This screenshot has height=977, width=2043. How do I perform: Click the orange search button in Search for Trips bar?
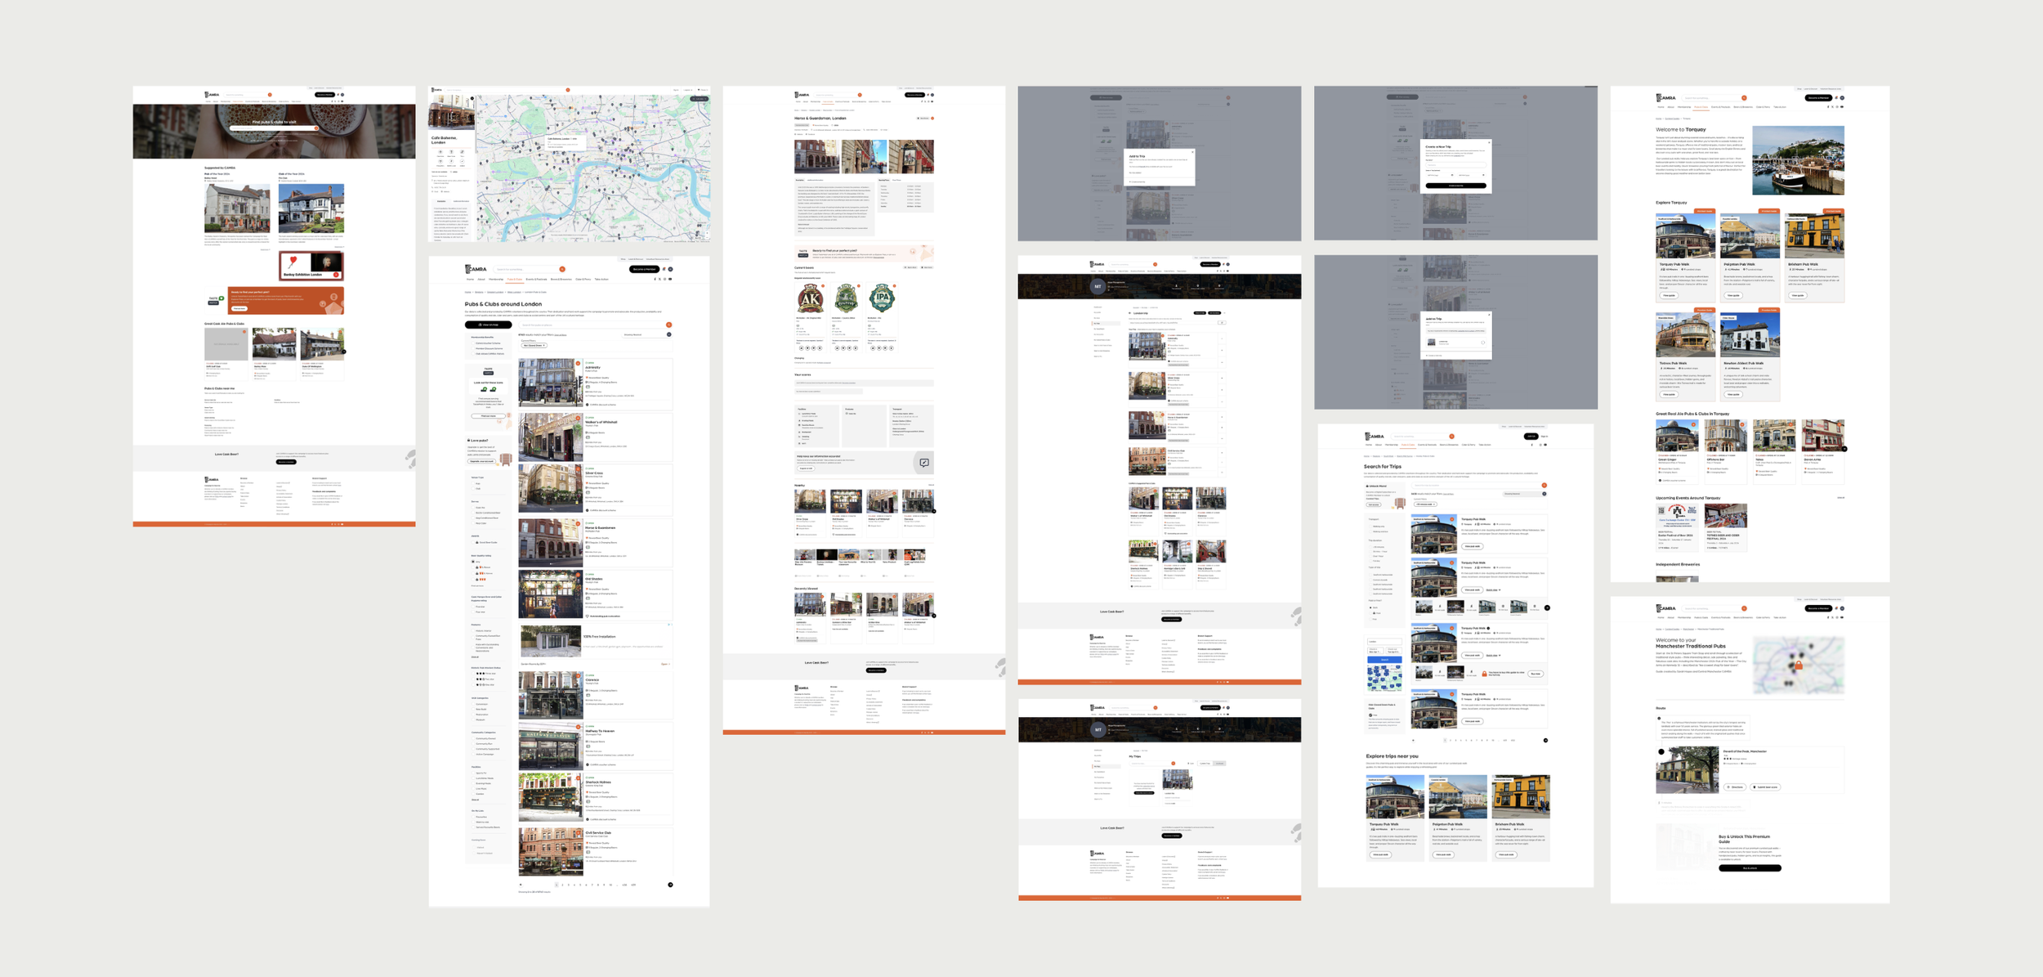tap(1545, 485)
